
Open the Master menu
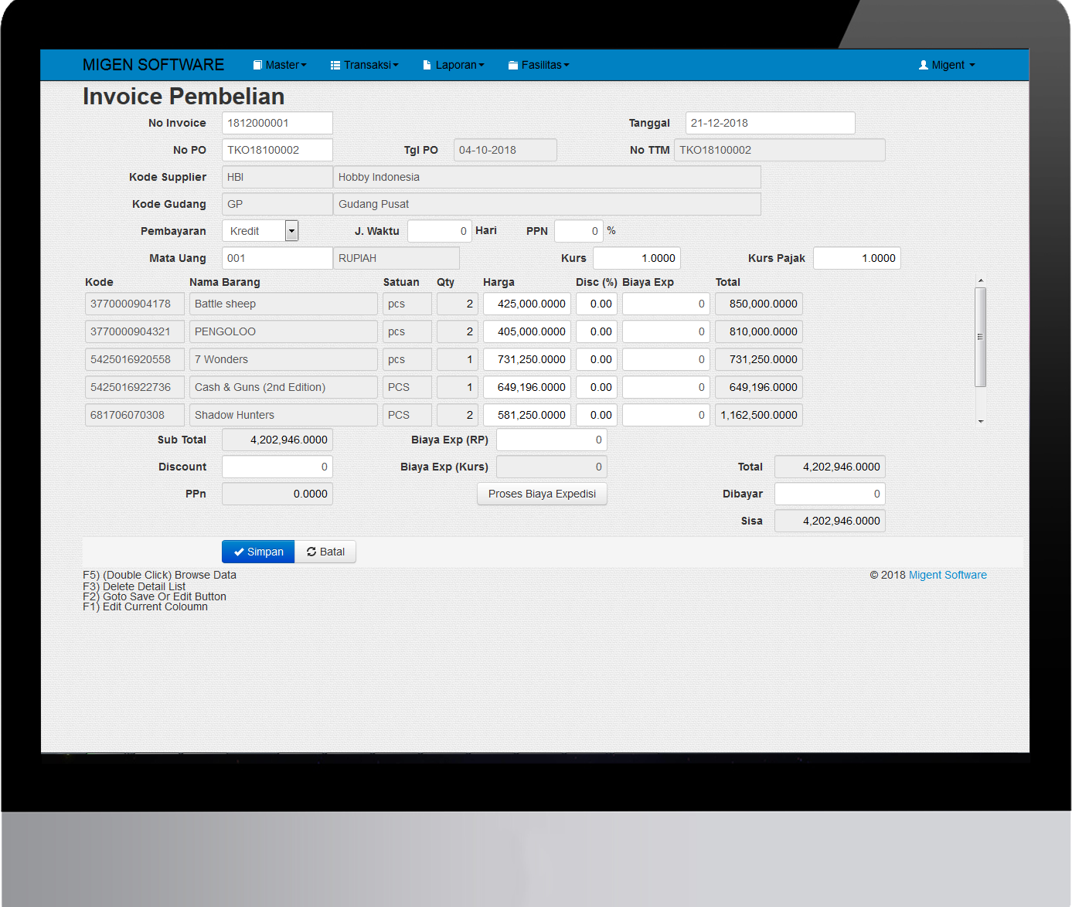point(280,65)
